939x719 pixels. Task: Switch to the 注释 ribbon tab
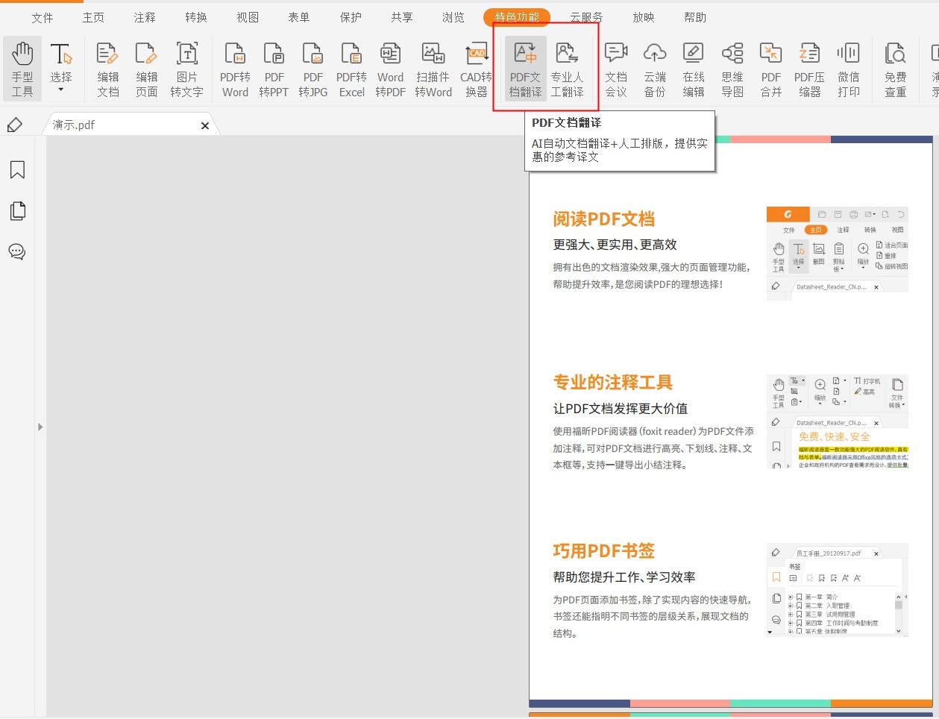click(x=143, y=16)
